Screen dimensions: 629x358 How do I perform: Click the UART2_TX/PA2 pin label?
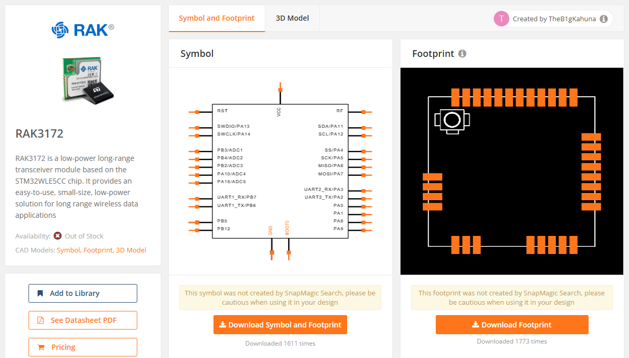coord(324,197)
